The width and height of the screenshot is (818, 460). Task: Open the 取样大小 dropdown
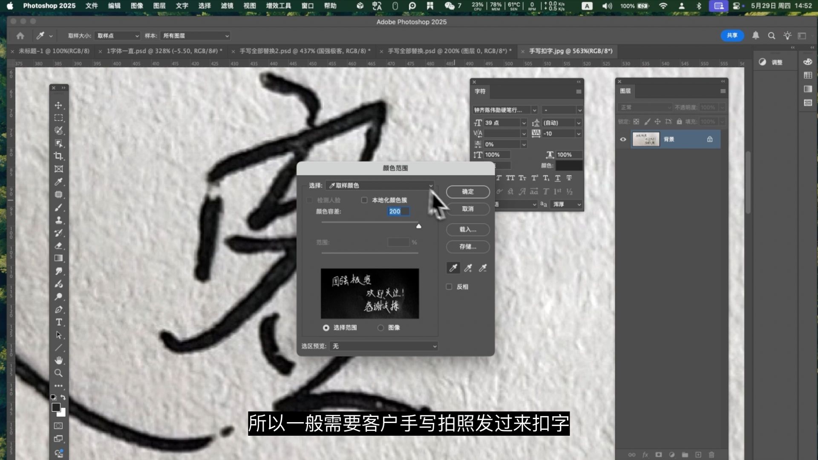point(118,36)
